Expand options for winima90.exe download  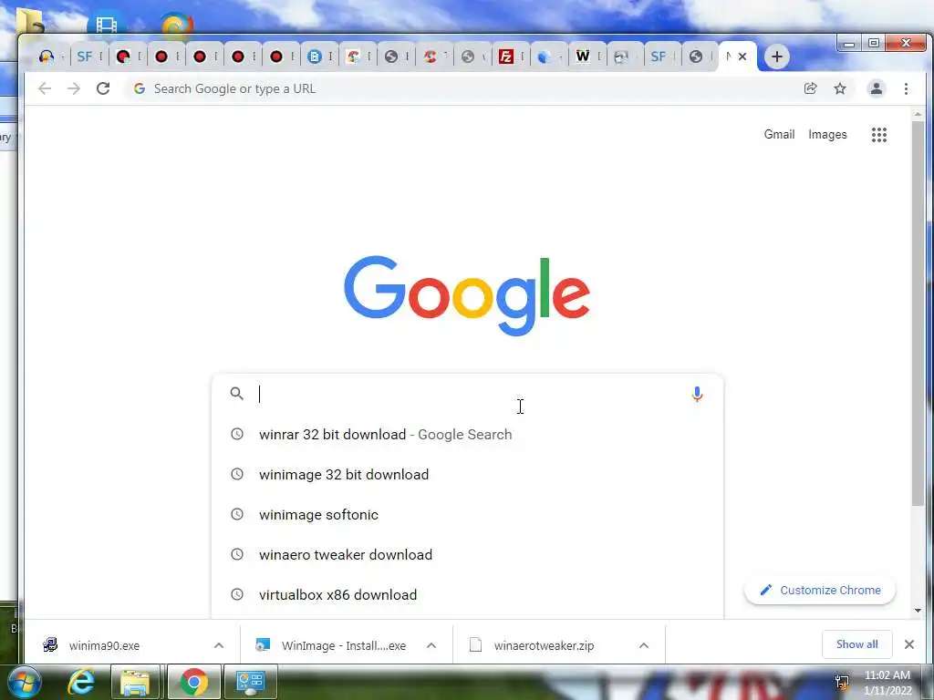(219, 645)
